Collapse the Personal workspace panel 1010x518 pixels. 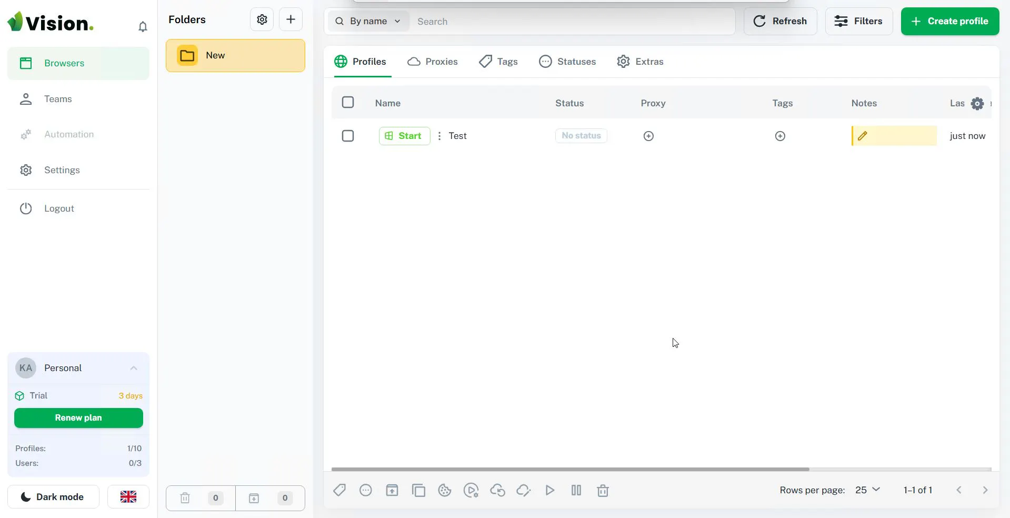pos(134,368)
